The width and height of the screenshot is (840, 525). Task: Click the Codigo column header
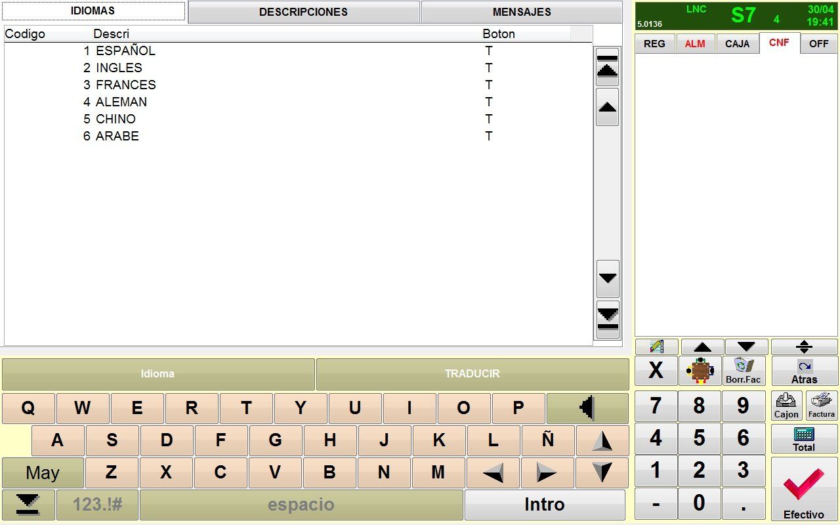25,34
